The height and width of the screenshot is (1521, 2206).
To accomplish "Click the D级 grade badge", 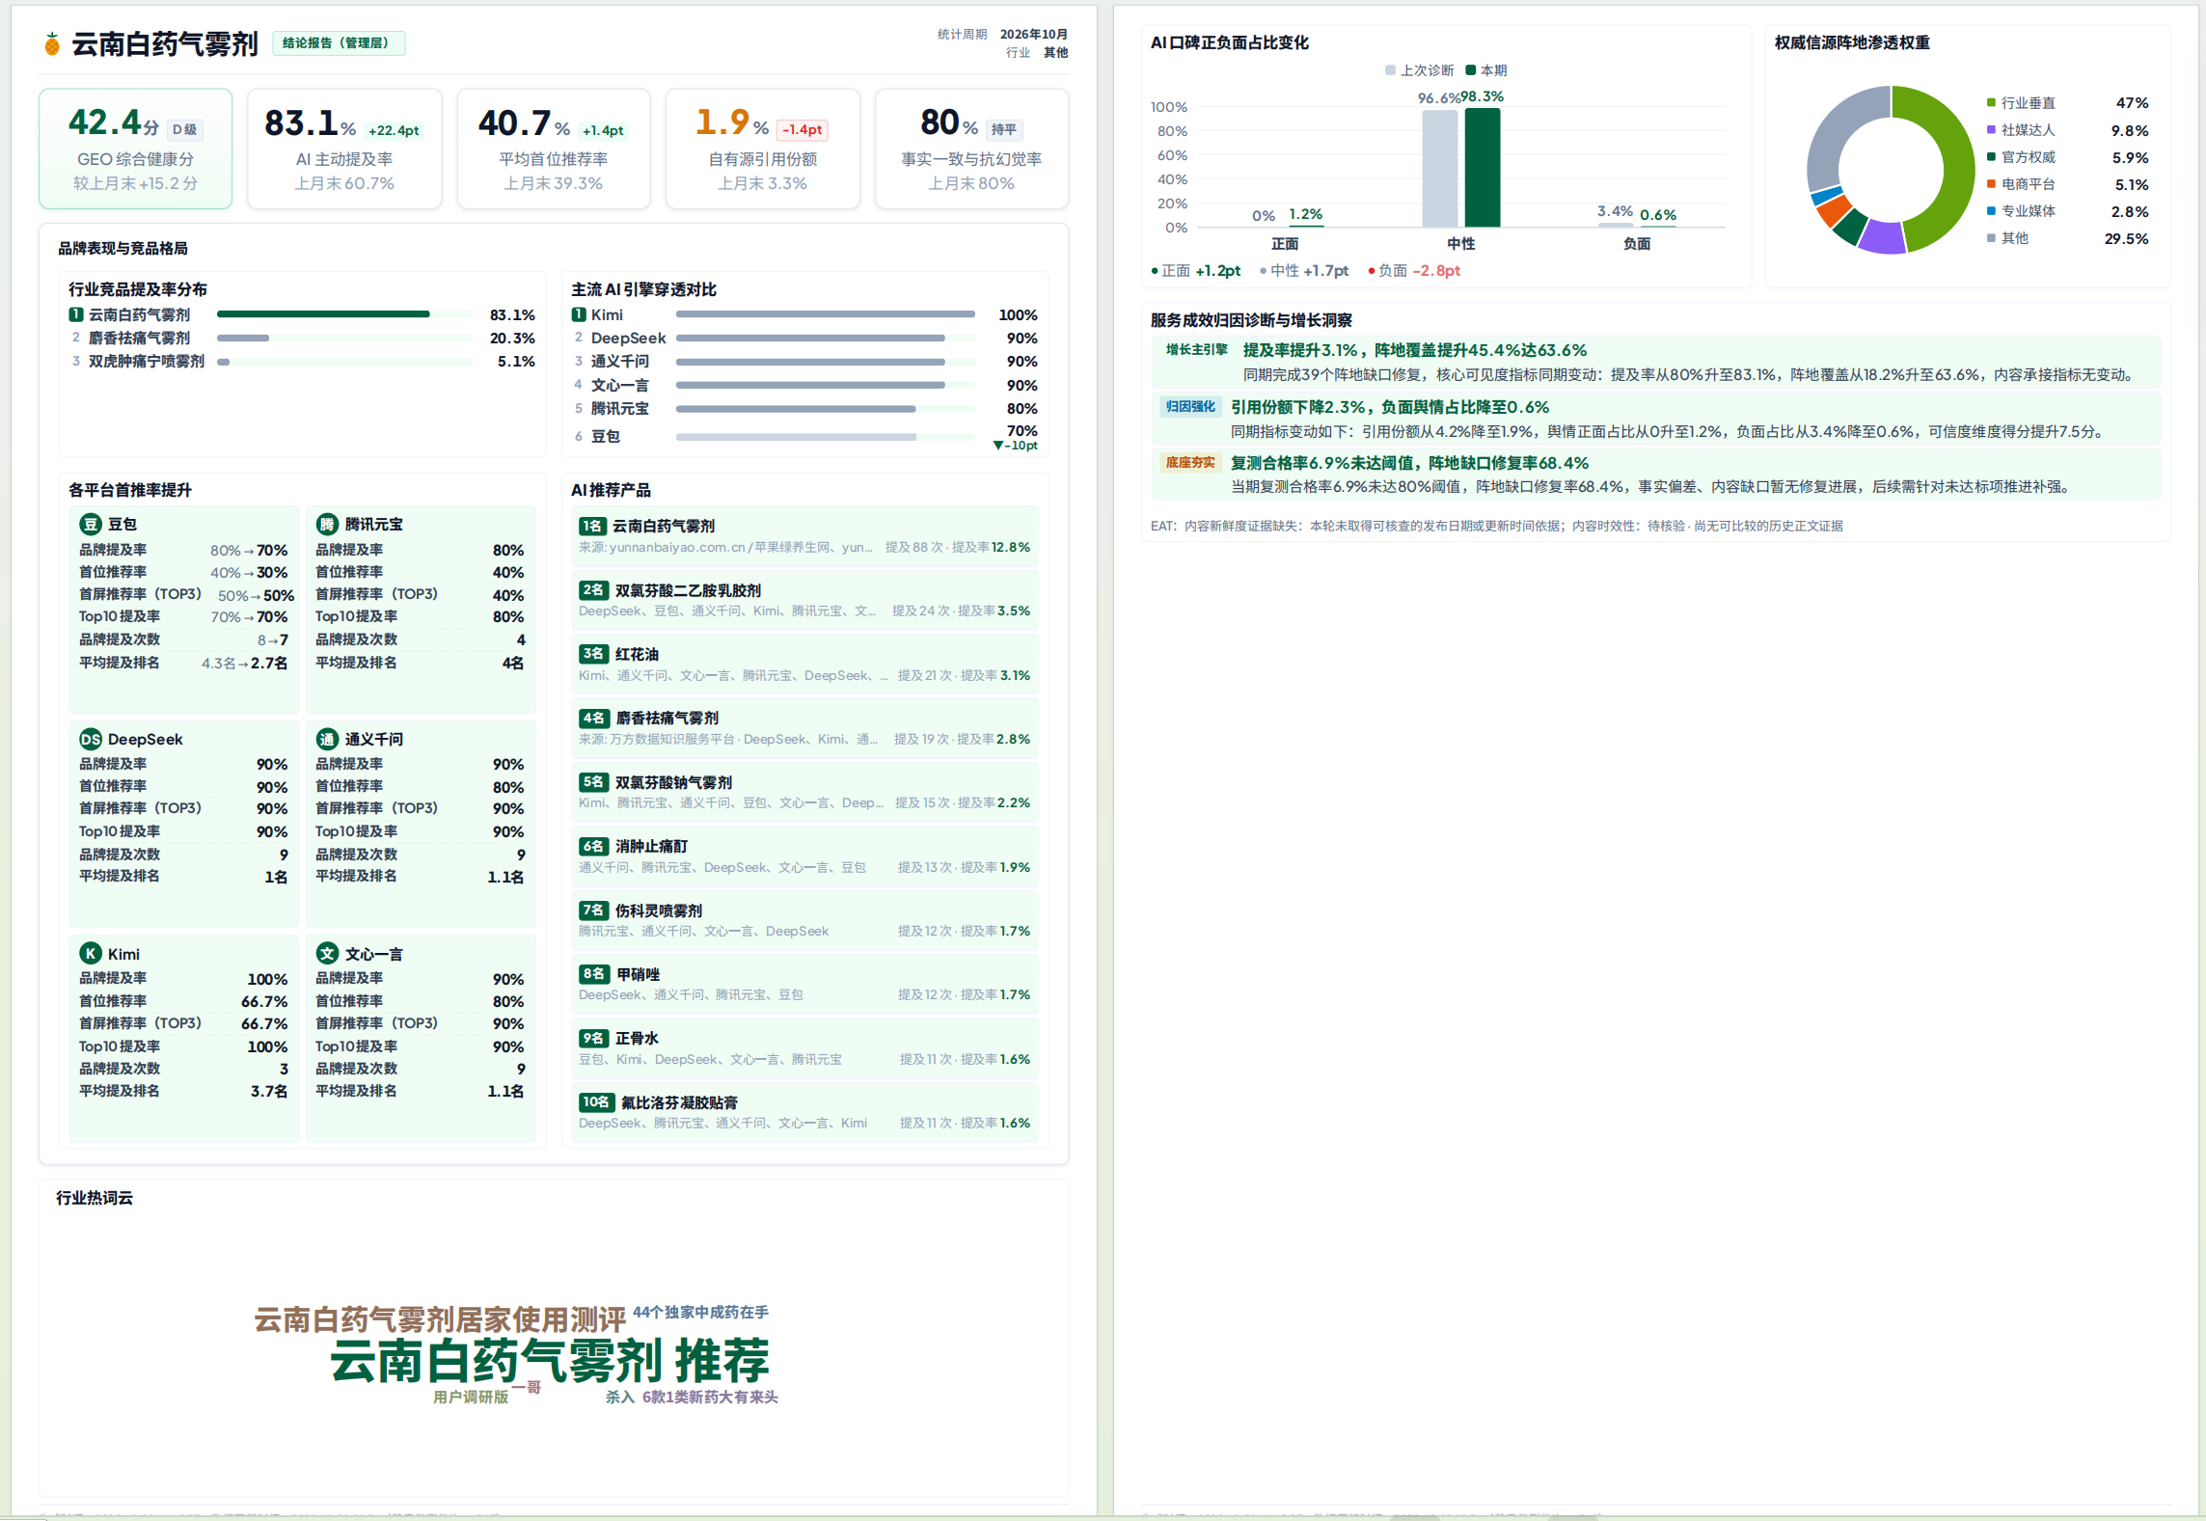I will [184, 129].
